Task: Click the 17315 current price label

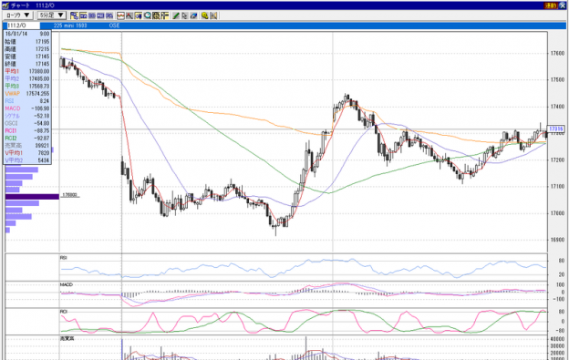Action: point(555,129)
